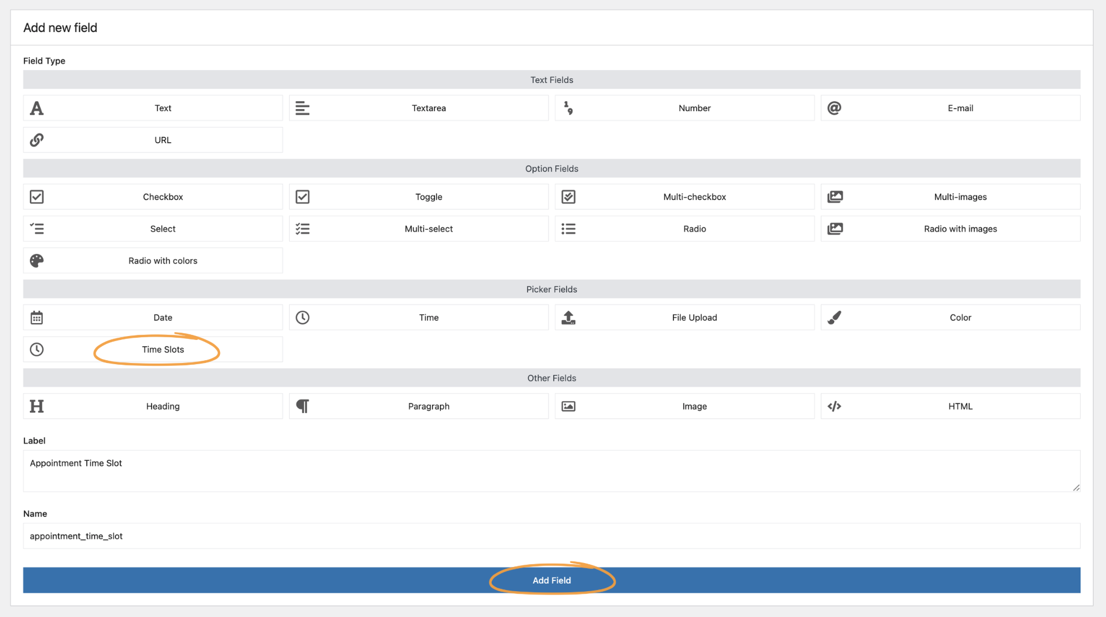Click the URL link icon
1106x617 pixels.
click(37, 140)
